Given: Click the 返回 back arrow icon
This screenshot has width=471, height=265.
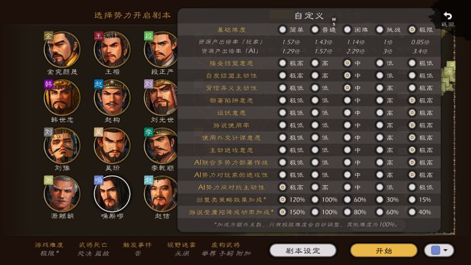Looking at the screenshot, I should pos(447,16).
